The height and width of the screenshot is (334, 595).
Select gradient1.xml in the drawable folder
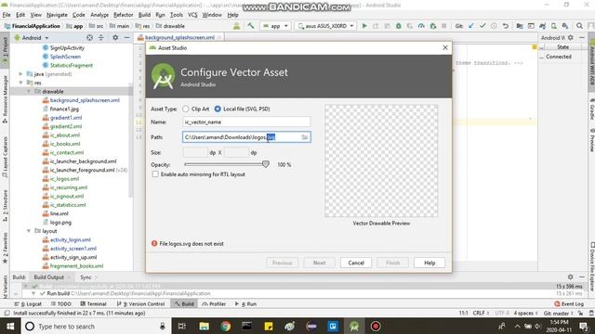point(66,118)
